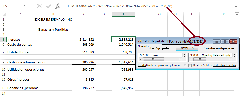The height and width of the screenshot is (96, 240).
Task: Enable Mostrar Saldos checkbox
Action: (190, 65)
